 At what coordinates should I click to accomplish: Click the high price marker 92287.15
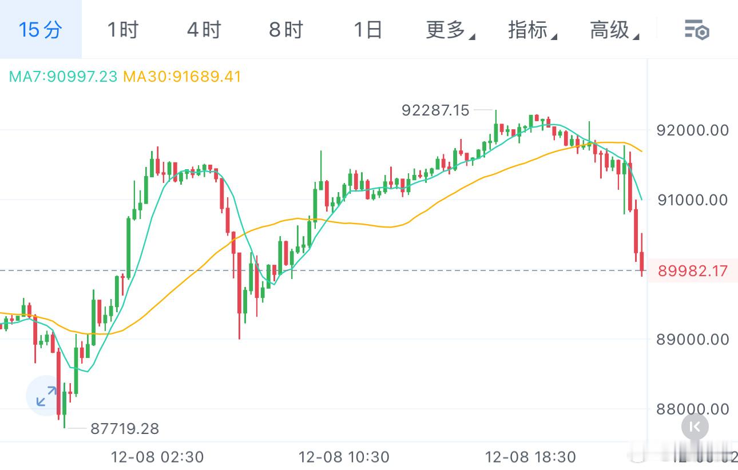[436, 110]
